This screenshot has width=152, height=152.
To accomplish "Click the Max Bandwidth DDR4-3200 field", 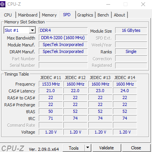I will coord(63,38).
